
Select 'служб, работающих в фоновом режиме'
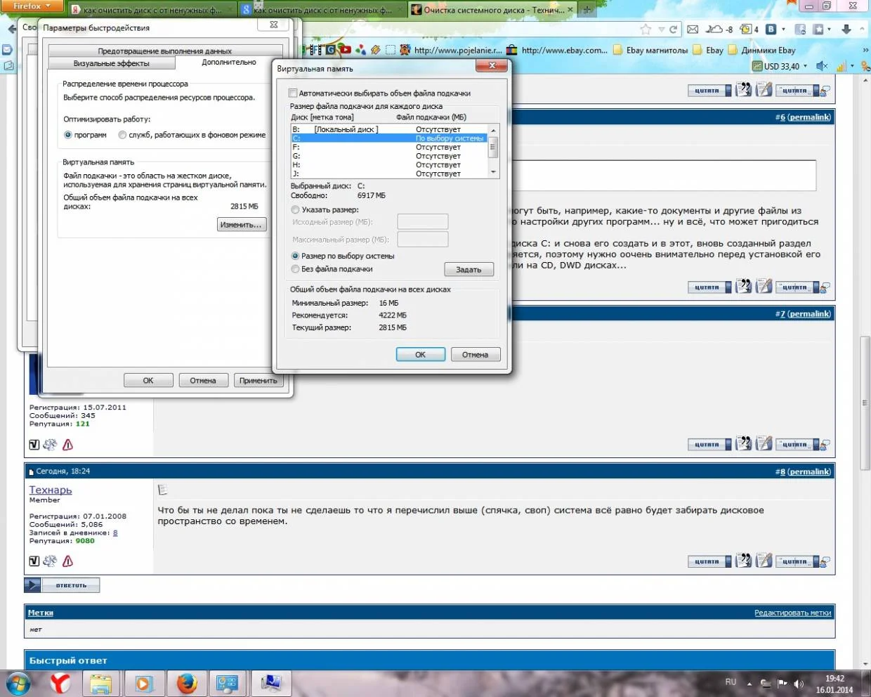pyautogui.click(x=122, y=135)
